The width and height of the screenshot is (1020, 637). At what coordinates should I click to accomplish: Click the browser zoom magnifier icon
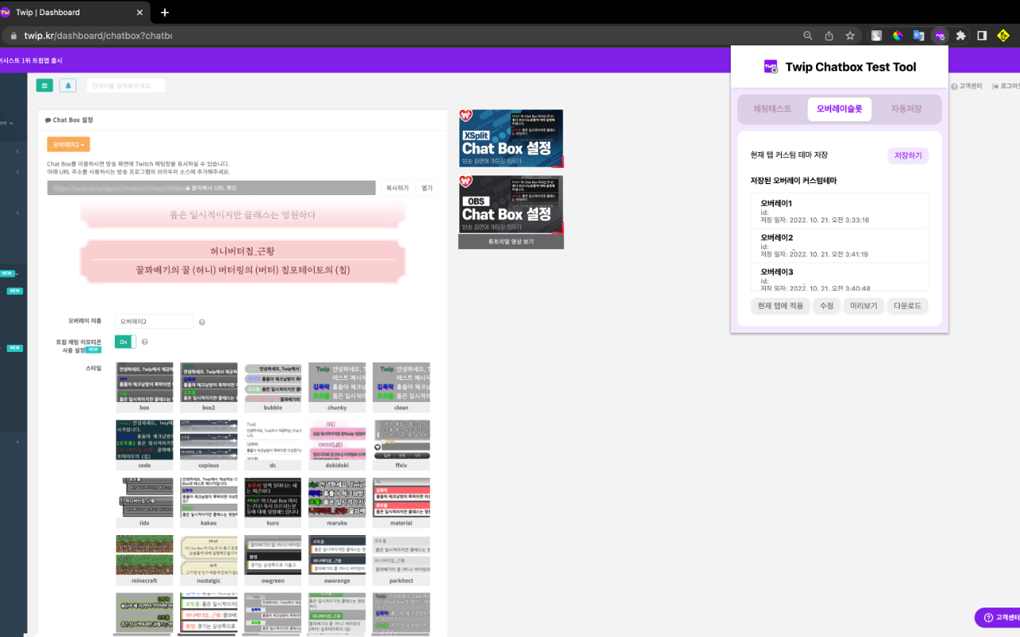tap(808, 36)
